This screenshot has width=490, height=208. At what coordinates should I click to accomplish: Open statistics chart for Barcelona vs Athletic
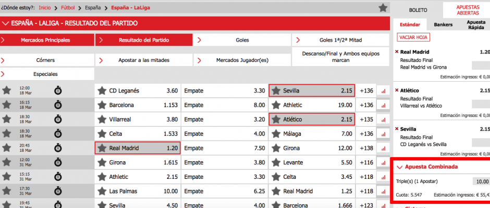[383, 106]
